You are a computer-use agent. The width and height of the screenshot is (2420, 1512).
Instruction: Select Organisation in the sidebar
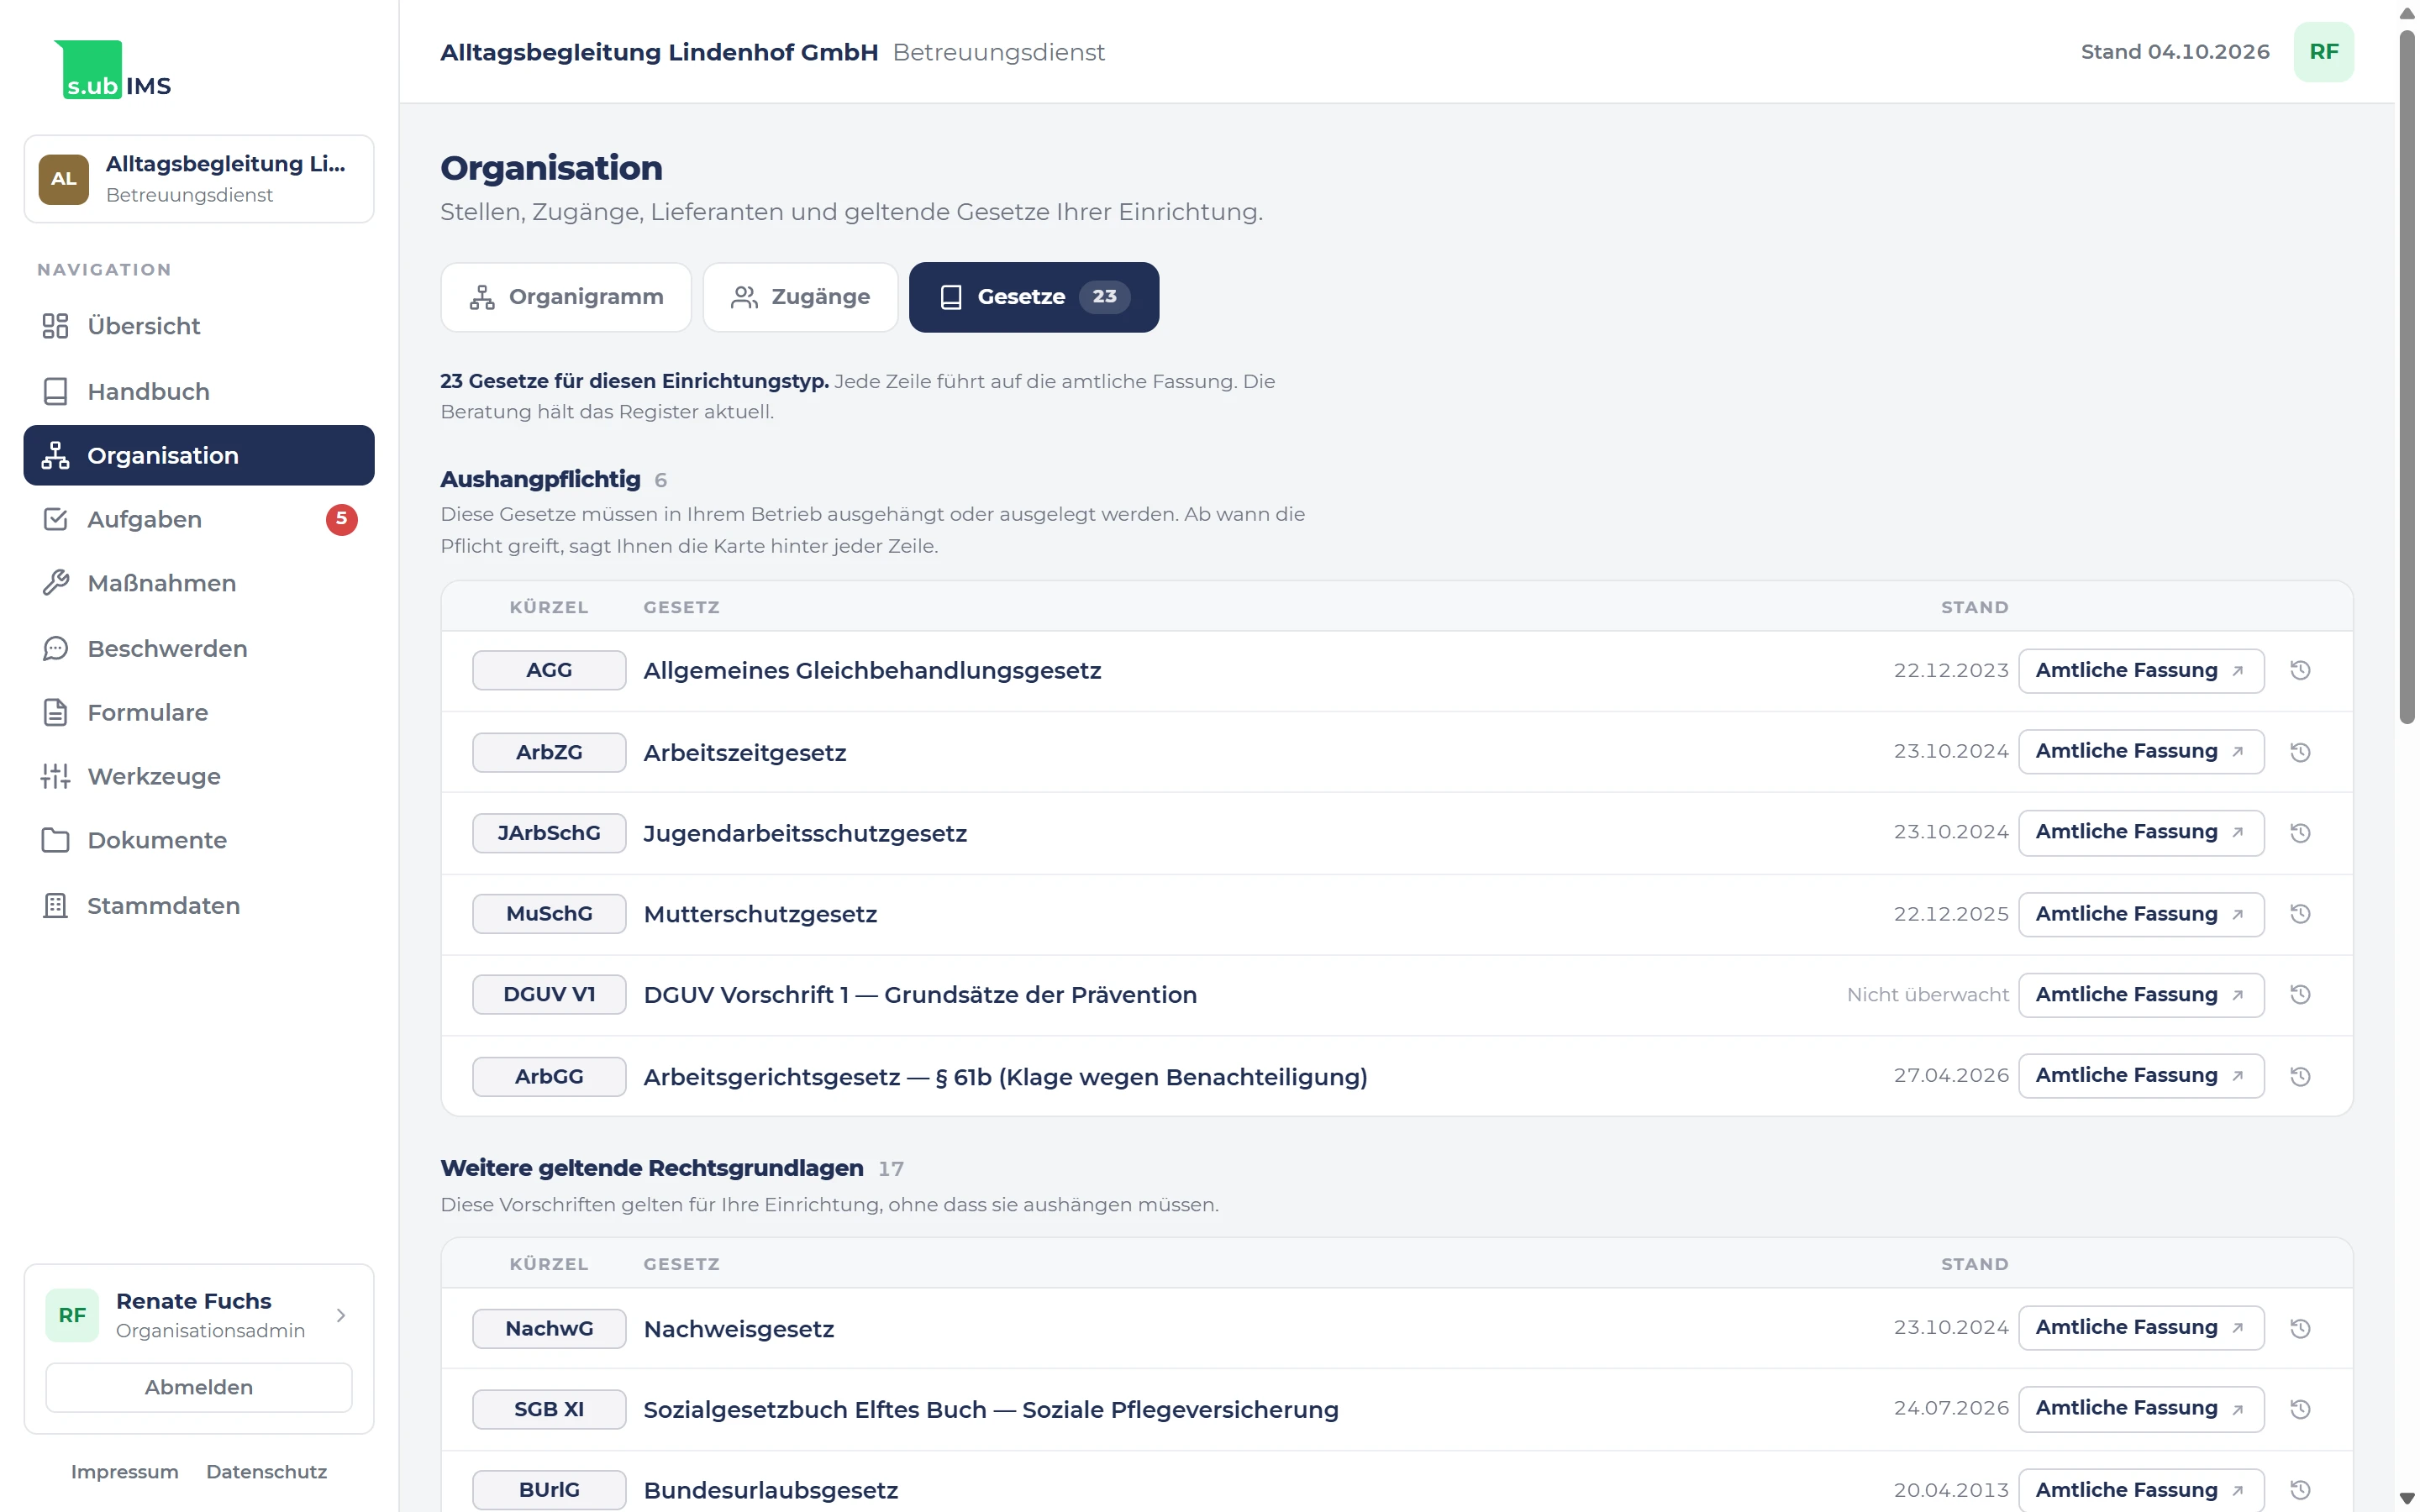(199, 455)
